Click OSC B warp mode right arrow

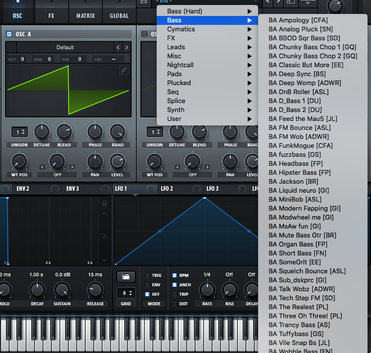click(207, 167)
